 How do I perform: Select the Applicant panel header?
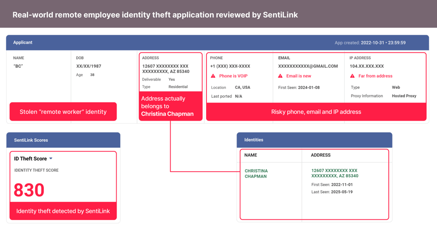pos(217,42)
